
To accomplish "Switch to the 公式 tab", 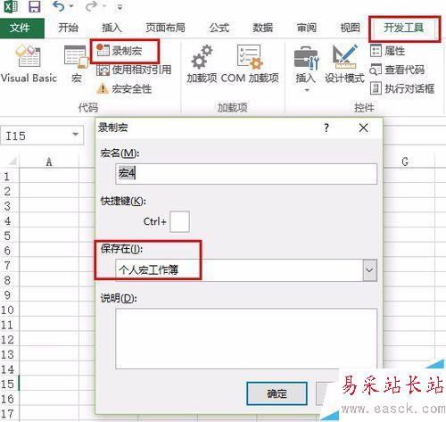I will coord(219,28).
